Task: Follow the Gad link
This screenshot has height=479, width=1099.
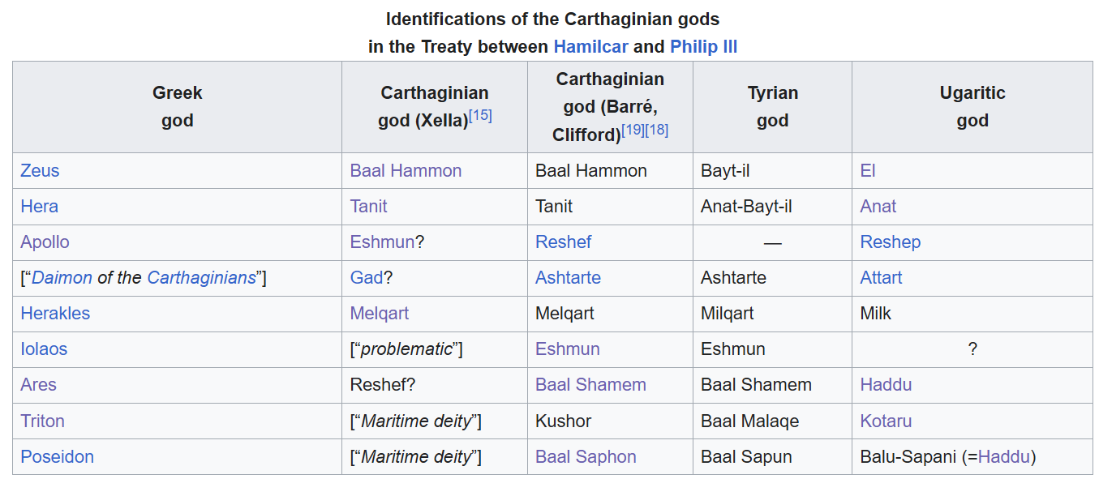Action: pyautogui.click(x=366, y=278)
